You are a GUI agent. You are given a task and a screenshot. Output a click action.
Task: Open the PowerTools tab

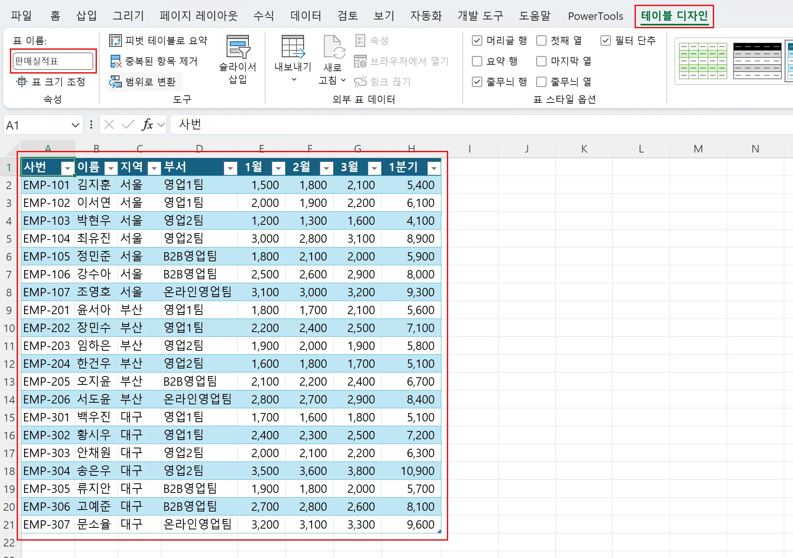point(595,16)
